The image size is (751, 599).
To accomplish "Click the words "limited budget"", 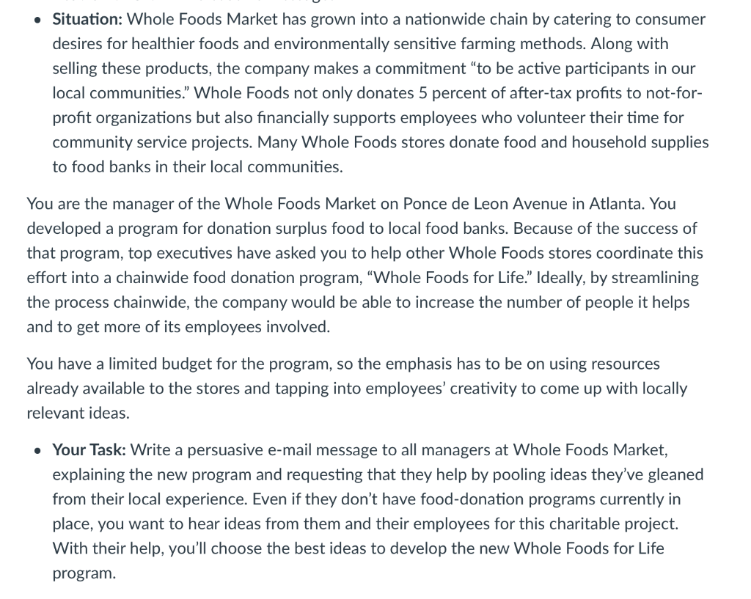I will pyautogui.click(x=160, y=364).
